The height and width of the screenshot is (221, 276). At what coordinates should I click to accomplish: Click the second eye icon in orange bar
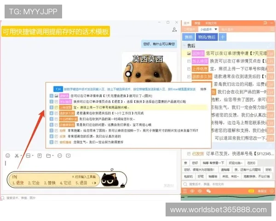(200, 191)
